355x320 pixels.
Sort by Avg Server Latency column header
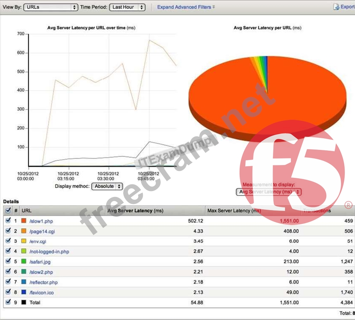click(156, 210)
